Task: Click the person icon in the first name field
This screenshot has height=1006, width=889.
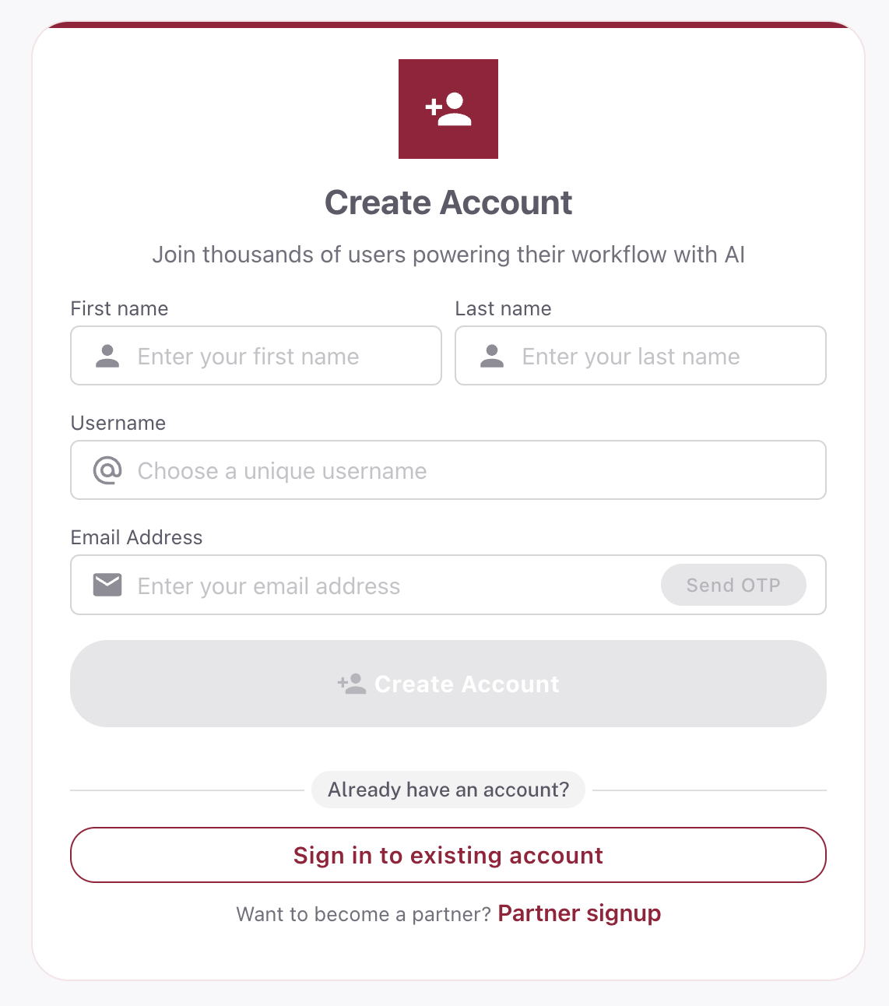Action: pyautogui.click(x=107, y=356)
